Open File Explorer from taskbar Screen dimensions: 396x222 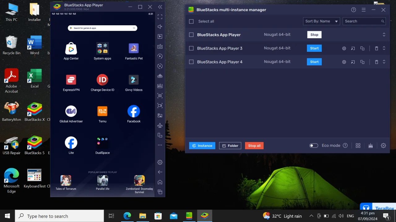click(x=143, y=216)
